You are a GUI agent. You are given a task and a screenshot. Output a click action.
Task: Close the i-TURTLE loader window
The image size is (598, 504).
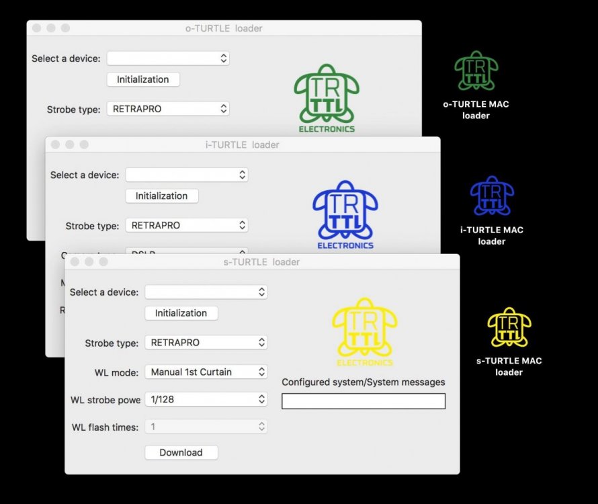(x=55, y=144)
